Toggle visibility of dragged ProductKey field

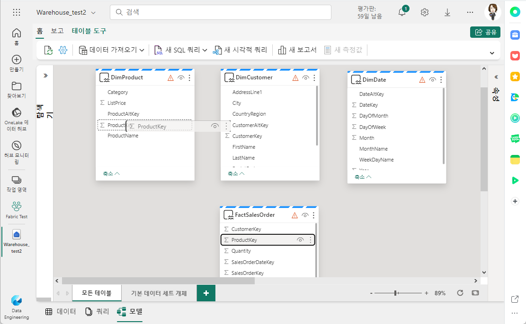tap(214, 126)
